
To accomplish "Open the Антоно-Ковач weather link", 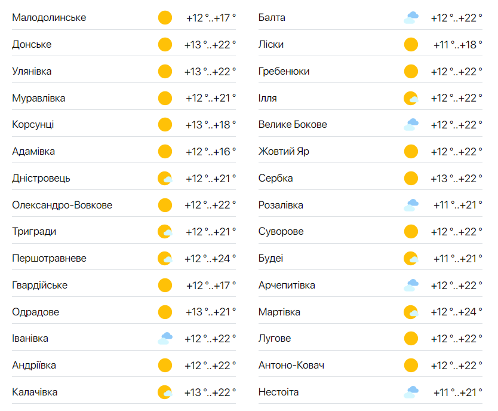I will [291, 365].
